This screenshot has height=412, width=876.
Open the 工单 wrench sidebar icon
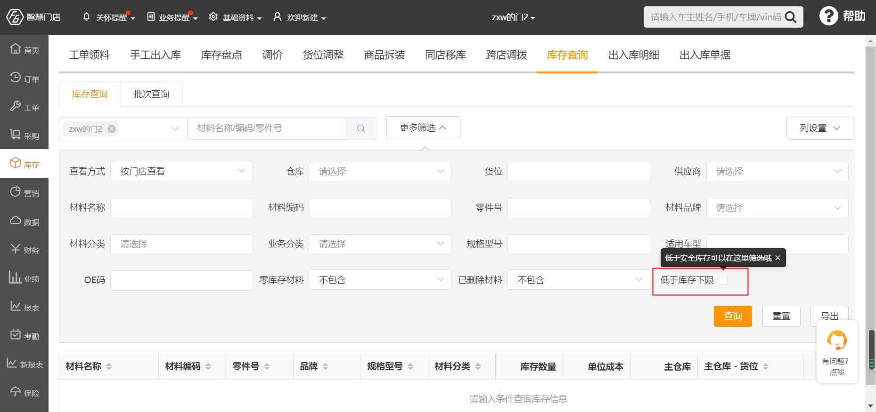(16, 106)
